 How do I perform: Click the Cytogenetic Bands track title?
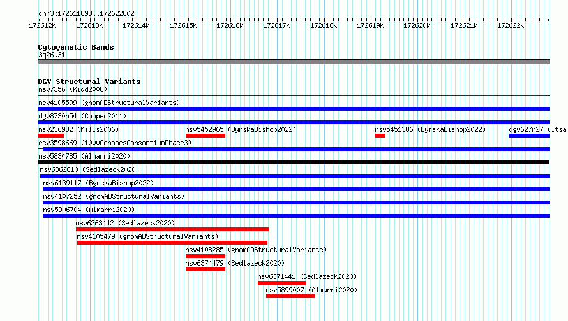click(76, 47)
